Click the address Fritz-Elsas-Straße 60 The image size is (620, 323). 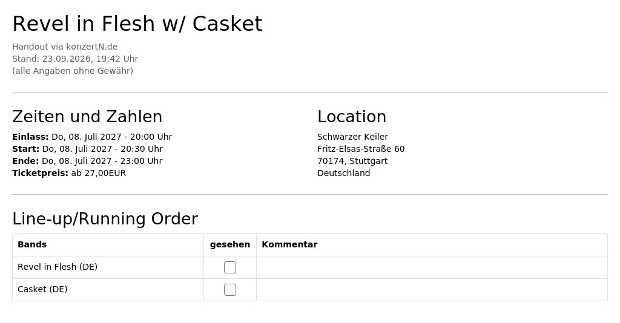[361, 149]
